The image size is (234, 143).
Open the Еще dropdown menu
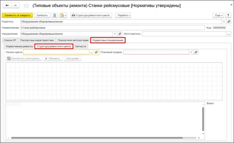click(x=218, y=15)
